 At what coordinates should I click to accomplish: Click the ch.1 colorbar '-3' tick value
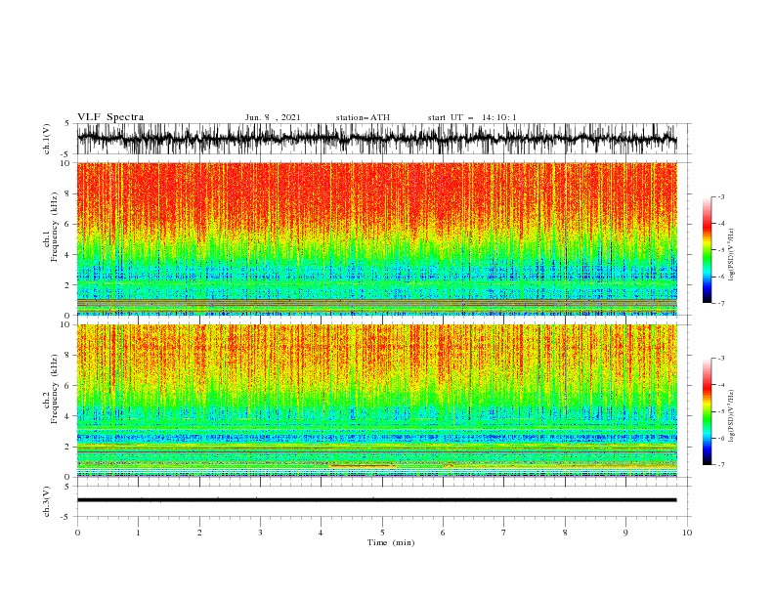720,196
